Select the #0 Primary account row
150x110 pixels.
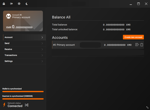98,45
